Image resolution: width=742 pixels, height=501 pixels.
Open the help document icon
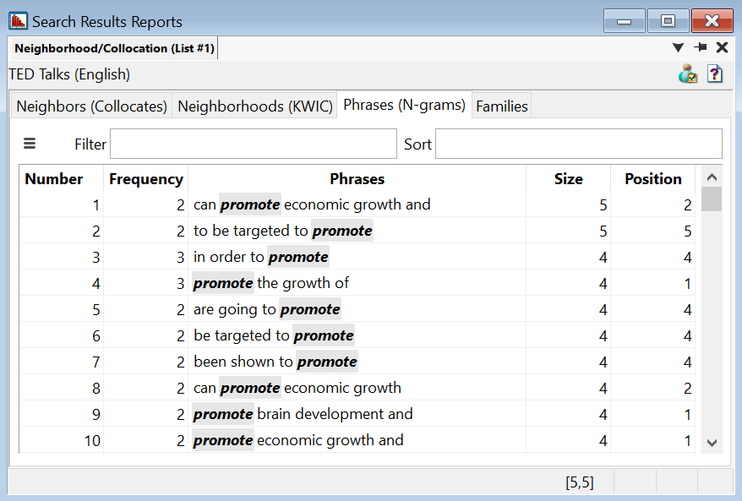coord(715,74)
